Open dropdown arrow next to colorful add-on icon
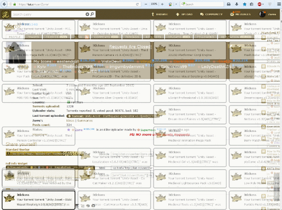 (176, 4)
